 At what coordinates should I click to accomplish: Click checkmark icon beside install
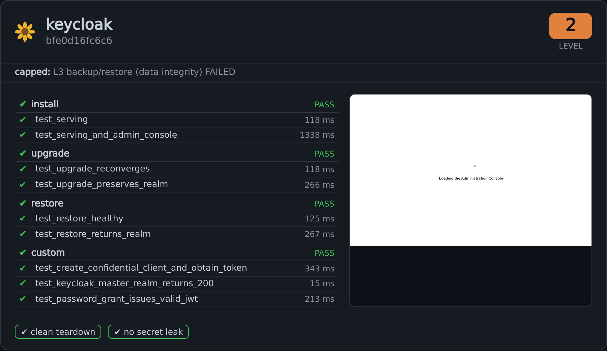(x=23, y=104)
